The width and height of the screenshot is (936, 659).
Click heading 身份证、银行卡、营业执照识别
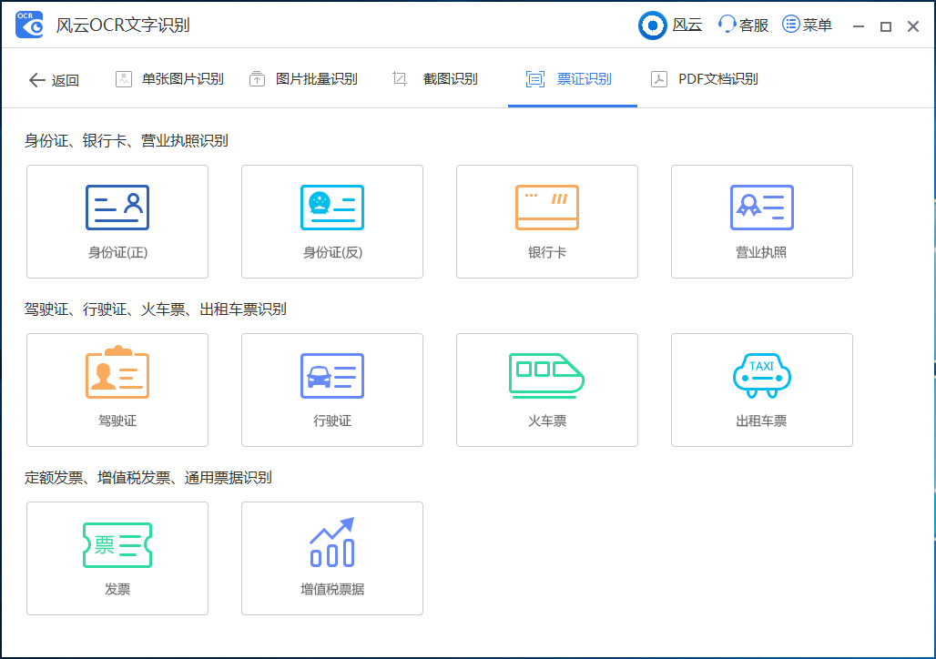126,141
